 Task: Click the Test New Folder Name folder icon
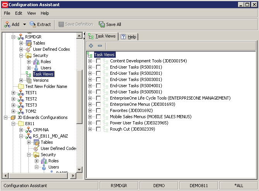click(x=21, y=86)
